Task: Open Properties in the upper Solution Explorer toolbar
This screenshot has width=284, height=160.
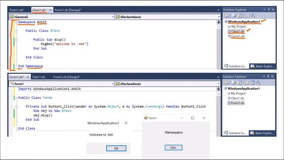Action: coord(227,16)
